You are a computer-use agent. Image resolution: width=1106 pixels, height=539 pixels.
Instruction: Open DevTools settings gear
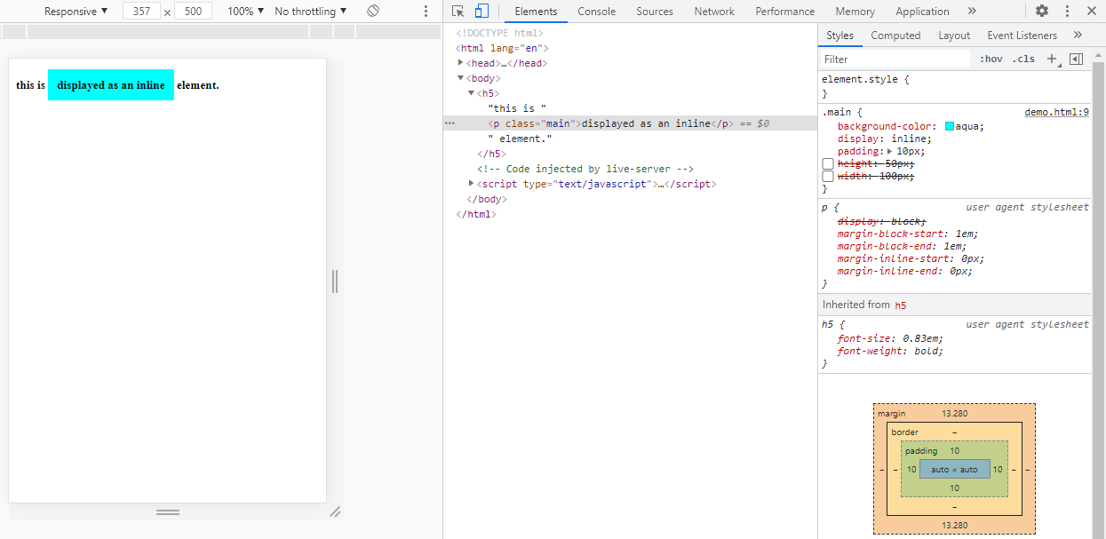(1042, 12)
